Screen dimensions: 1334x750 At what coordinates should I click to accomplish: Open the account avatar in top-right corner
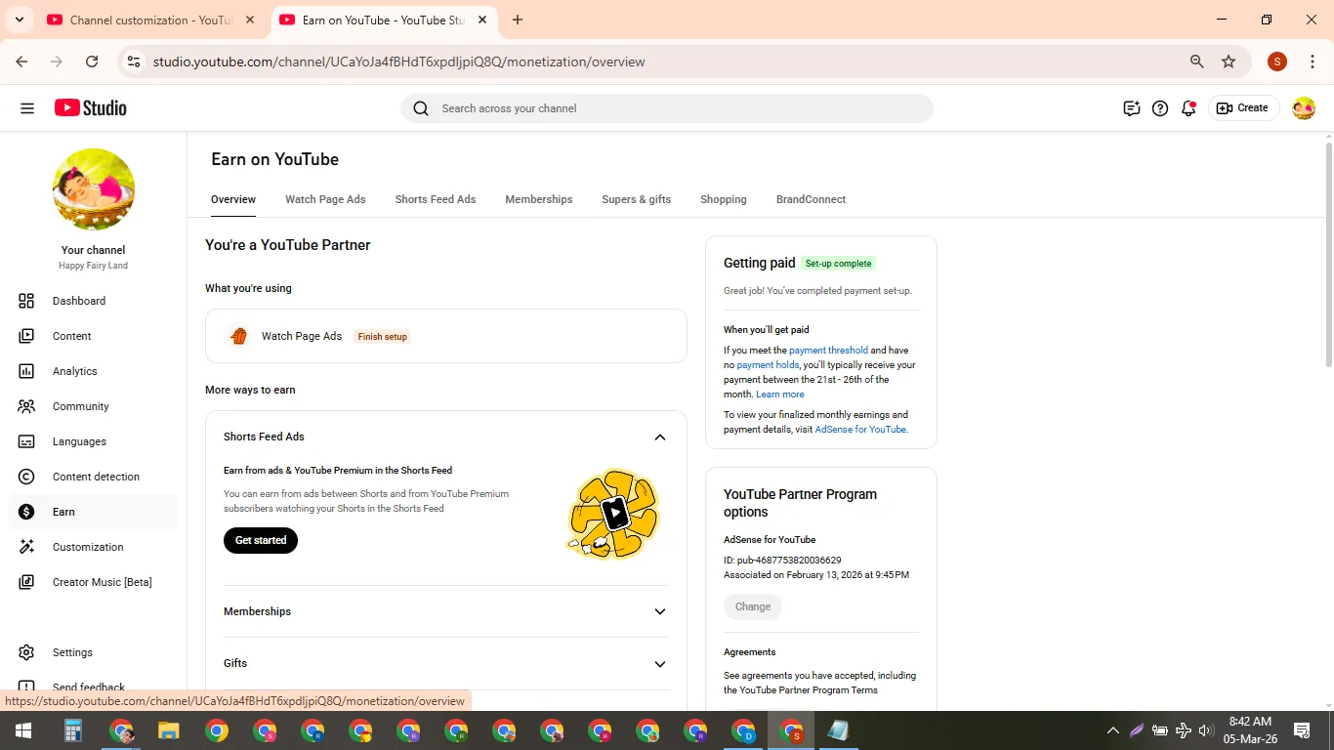pos(1304,108)
